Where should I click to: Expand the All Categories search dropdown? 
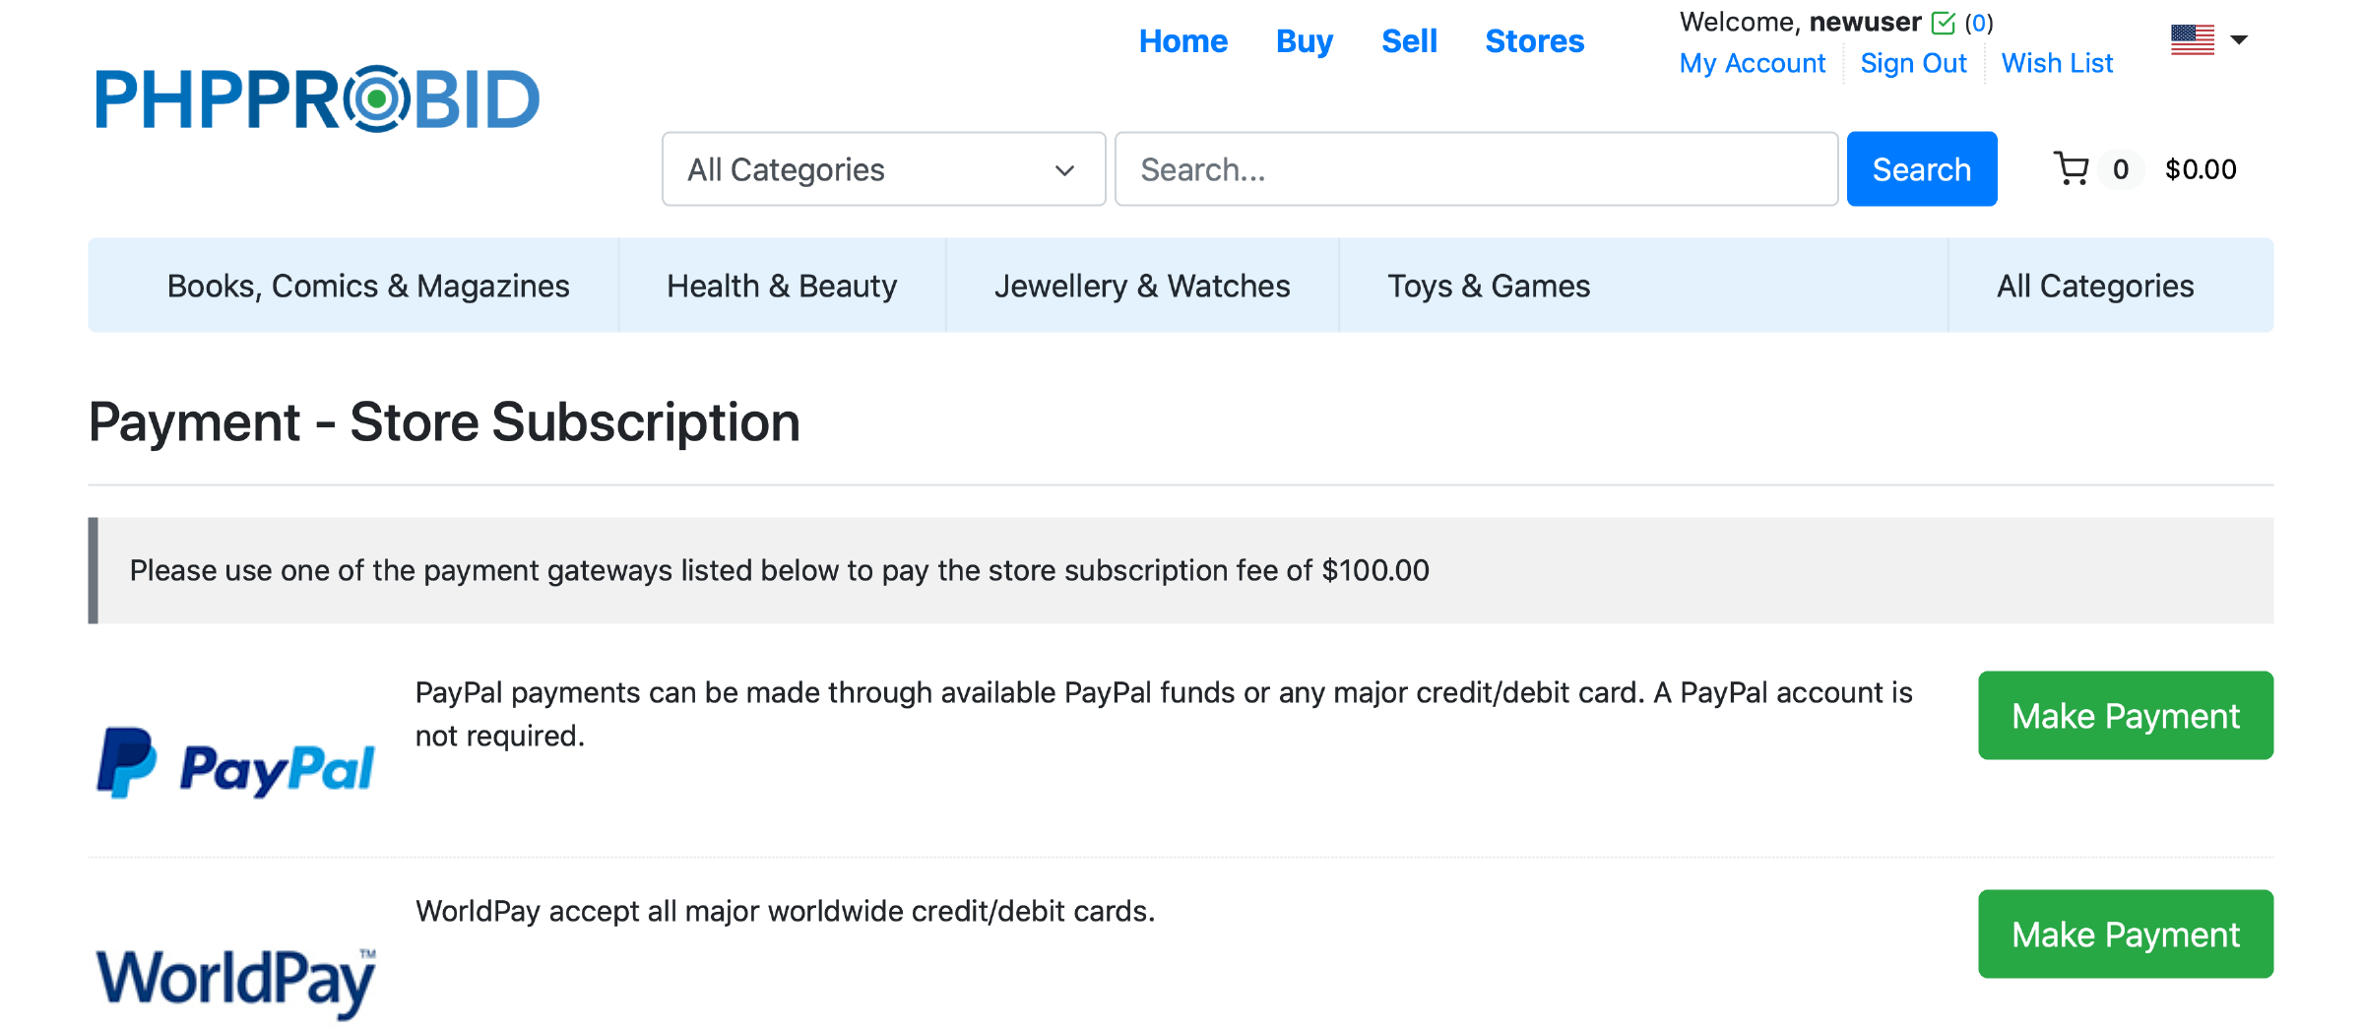click(x=883, y=169)
